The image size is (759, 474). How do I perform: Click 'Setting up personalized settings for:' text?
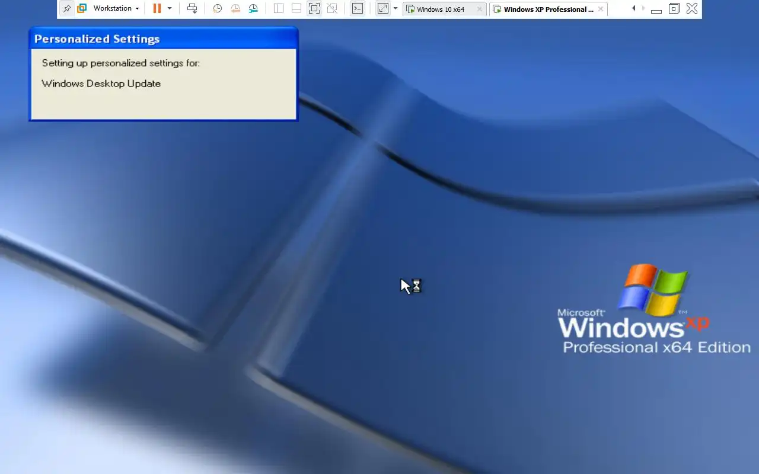click(x=121, y=63)
